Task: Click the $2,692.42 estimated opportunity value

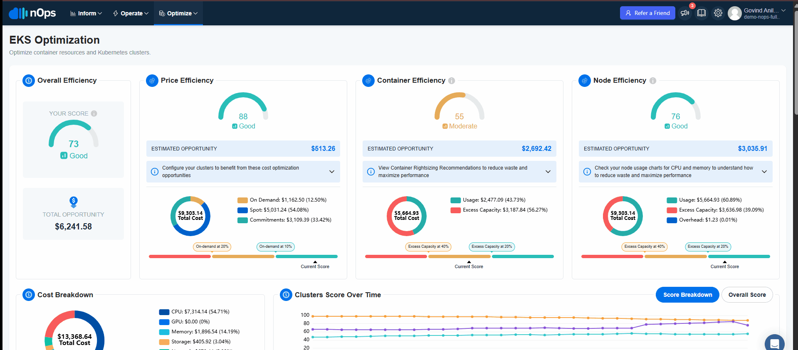Action: (536, 148)
